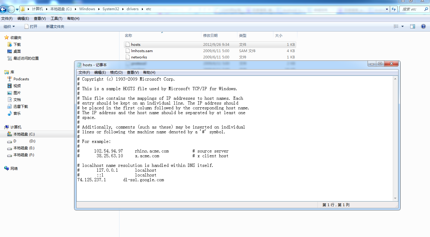
Task: Open Notepad 格式(O) menu
Action: 116,73
